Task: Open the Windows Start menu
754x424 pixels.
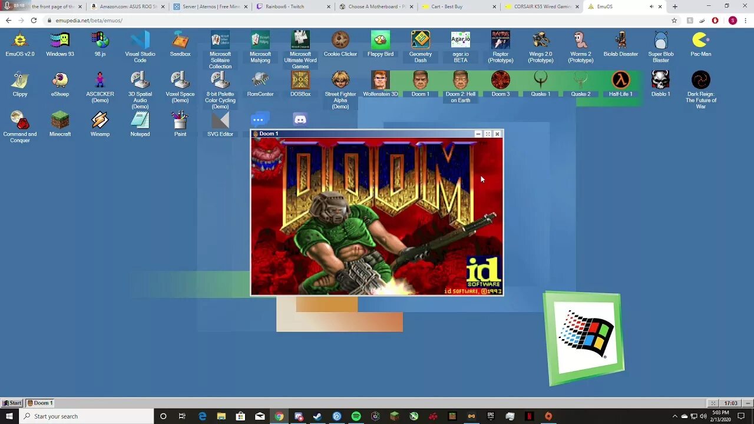Action: [9, 416]
